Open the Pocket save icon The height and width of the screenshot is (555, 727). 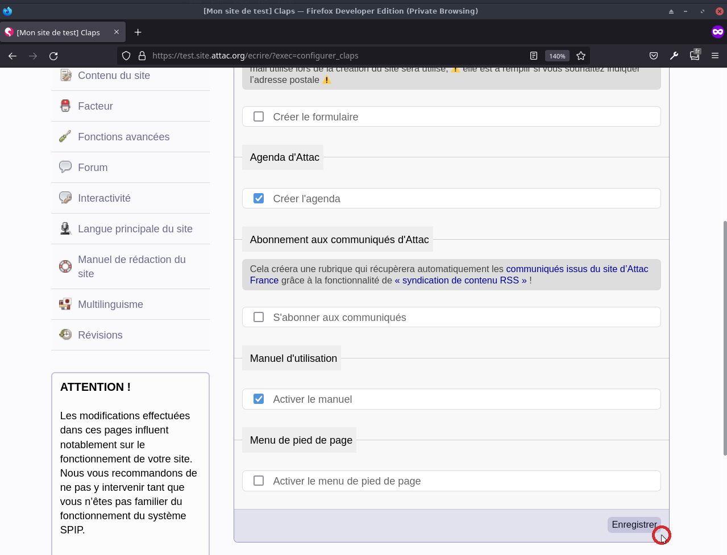coord(654,56)
